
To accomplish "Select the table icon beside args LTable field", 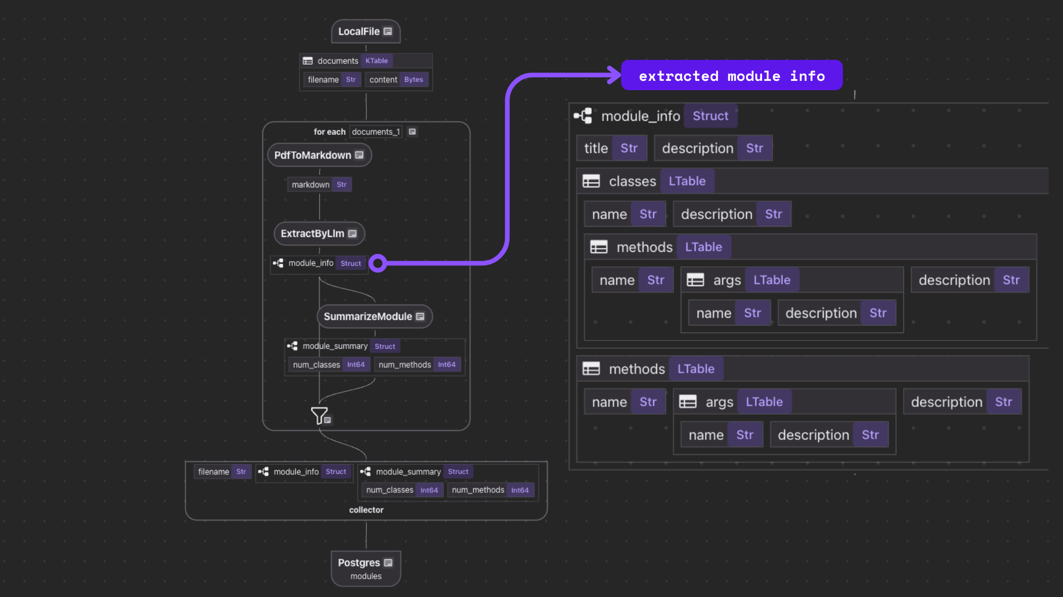I will click(x=696, y=279).
